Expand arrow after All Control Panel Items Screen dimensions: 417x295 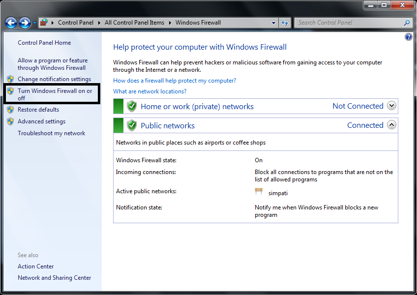(170, 23)
